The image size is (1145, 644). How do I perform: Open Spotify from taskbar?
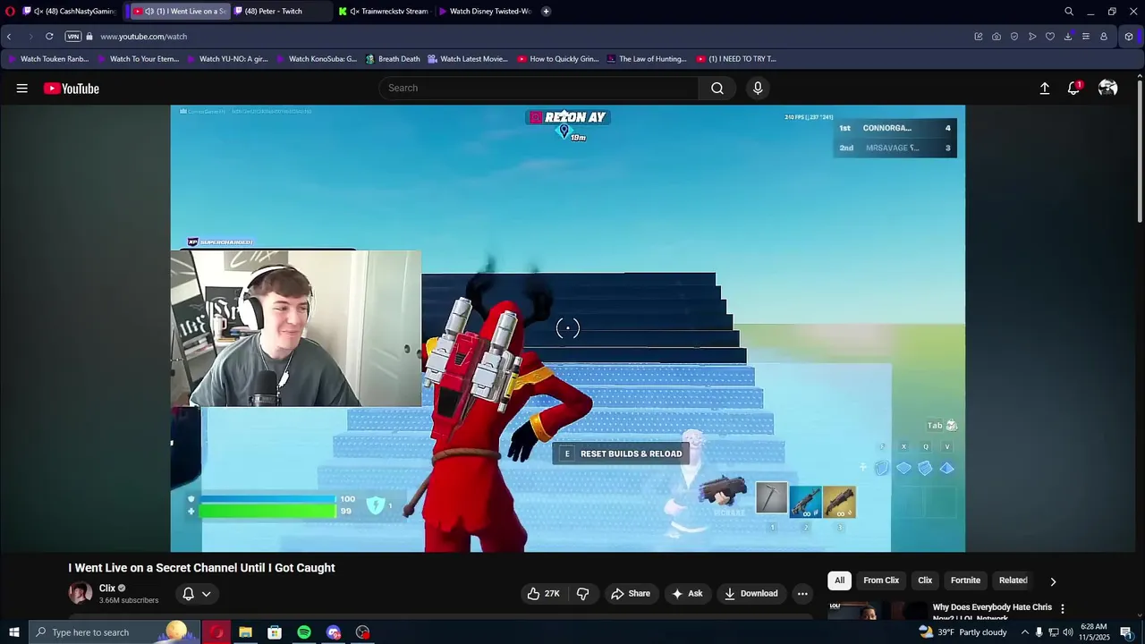[x=304, y=632]
